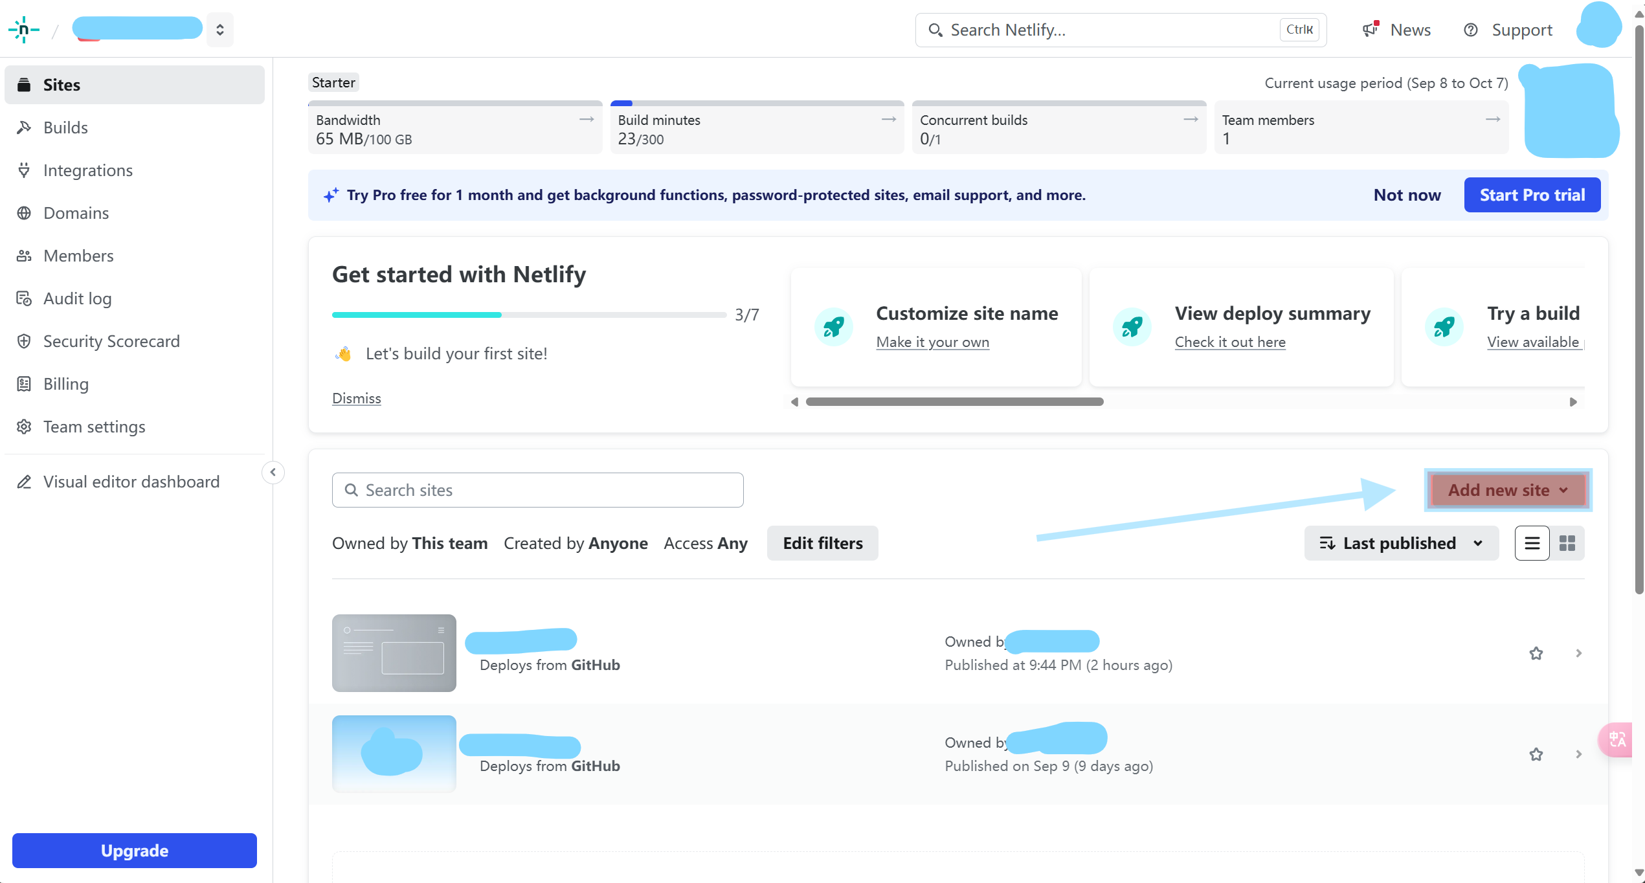Viewport: 1645px width, 883px height.
Task: Open the News megaphone icon
Action: pyautogui.click(x=1370, y=30)
